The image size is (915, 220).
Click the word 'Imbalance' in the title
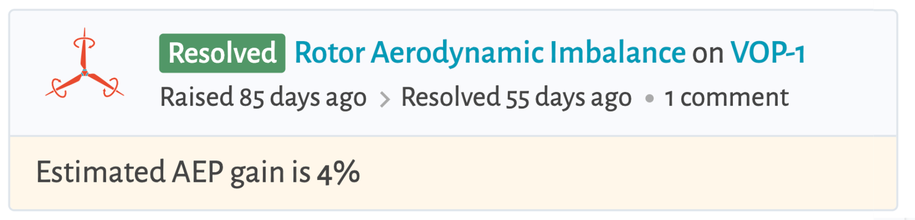point(618,53)
